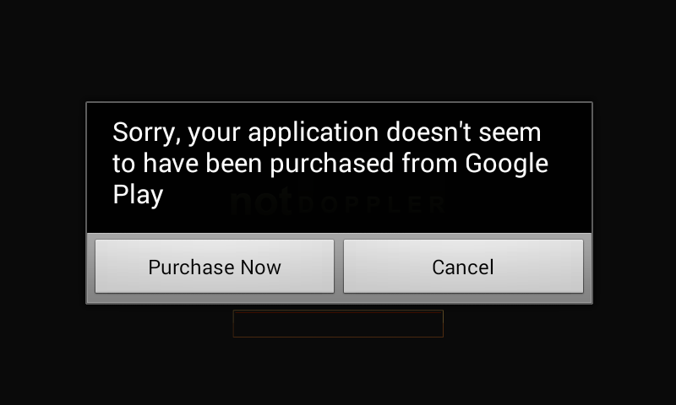676x405 pixels.
Task: Click the license error message text
Action: point(330,163)
